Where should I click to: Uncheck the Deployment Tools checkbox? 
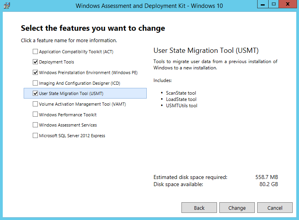point(35,62)
